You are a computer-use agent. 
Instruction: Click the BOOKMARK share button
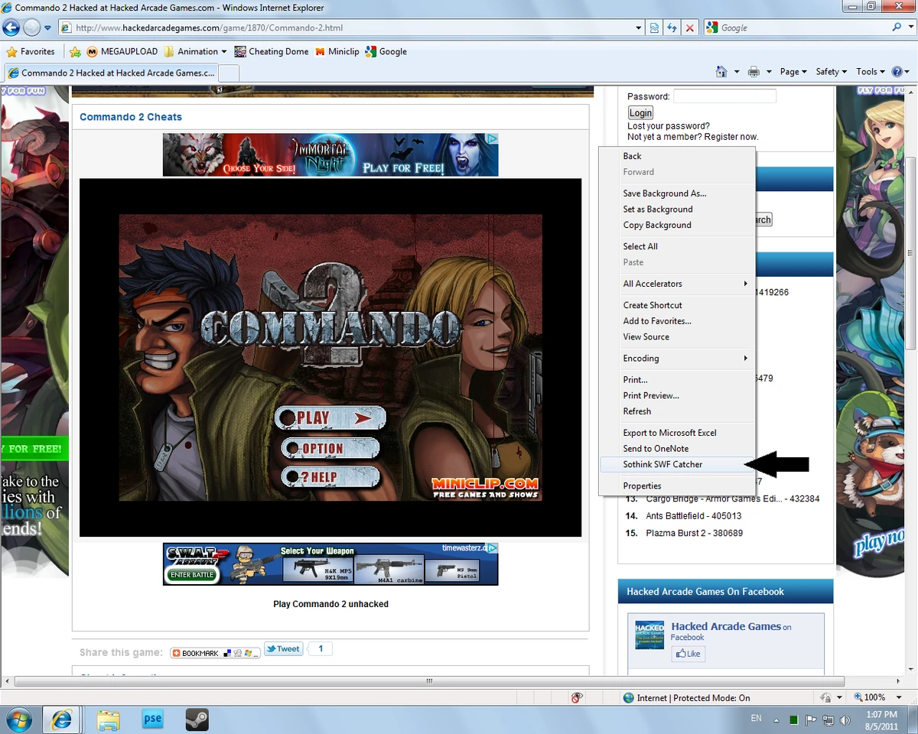click(216, 653)
